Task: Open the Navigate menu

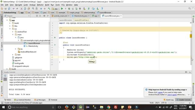Action: click(19, 5)
